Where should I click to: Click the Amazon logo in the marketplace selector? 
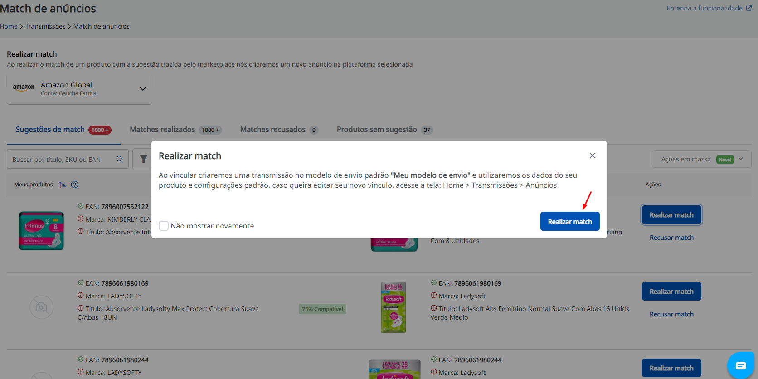tap(24, 87)
